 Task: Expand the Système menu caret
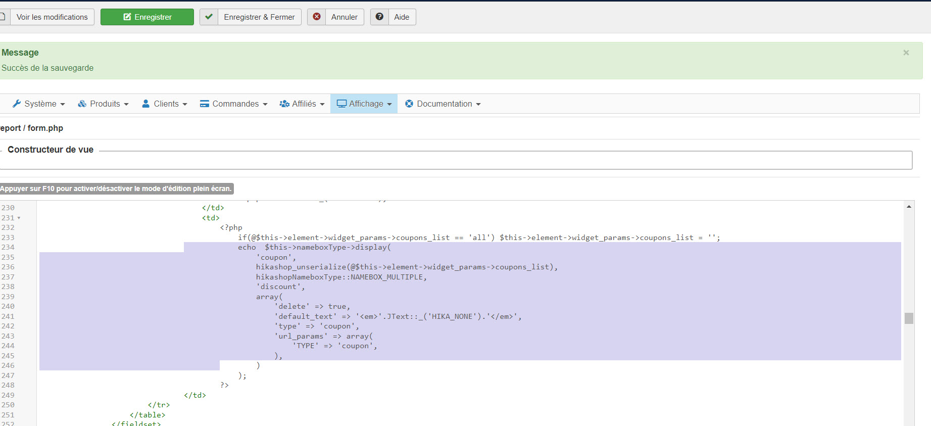(x=63, y=104)
